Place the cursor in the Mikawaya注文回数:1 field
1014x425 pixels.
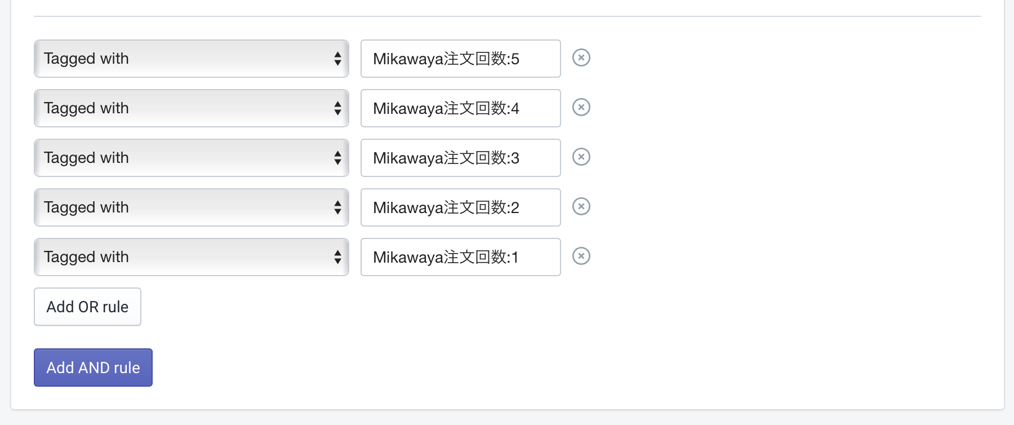(460, 257)
